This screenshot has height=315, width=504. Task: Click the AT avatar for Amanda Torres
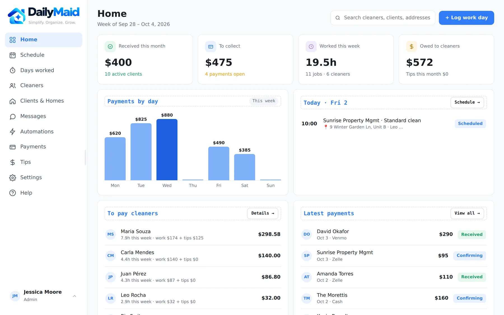[x=307, y=277]
